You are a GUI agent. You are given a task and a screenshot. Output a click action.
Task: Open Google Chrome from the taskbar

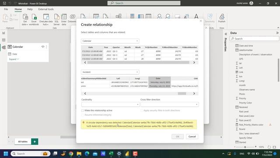(x=71, y=154)
